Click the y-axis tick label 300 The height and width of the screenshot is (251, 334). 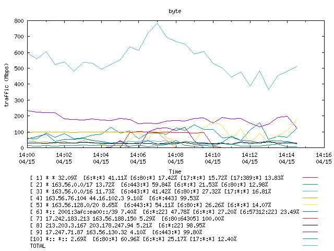coord(19,100)
